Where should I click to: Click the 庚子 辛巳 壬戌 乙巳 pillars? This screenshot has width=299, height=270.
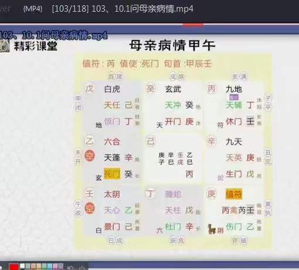pyautogui.click(x=175, y=158)
